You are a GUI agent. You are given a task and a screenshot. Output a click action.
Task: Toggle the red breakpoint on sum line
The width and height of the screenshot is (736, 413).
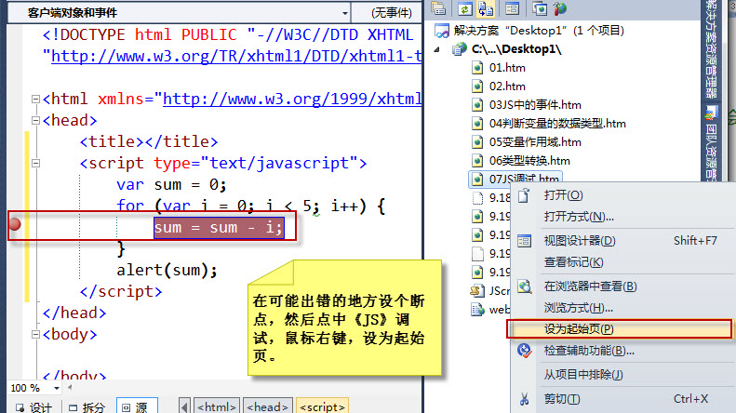15,224
